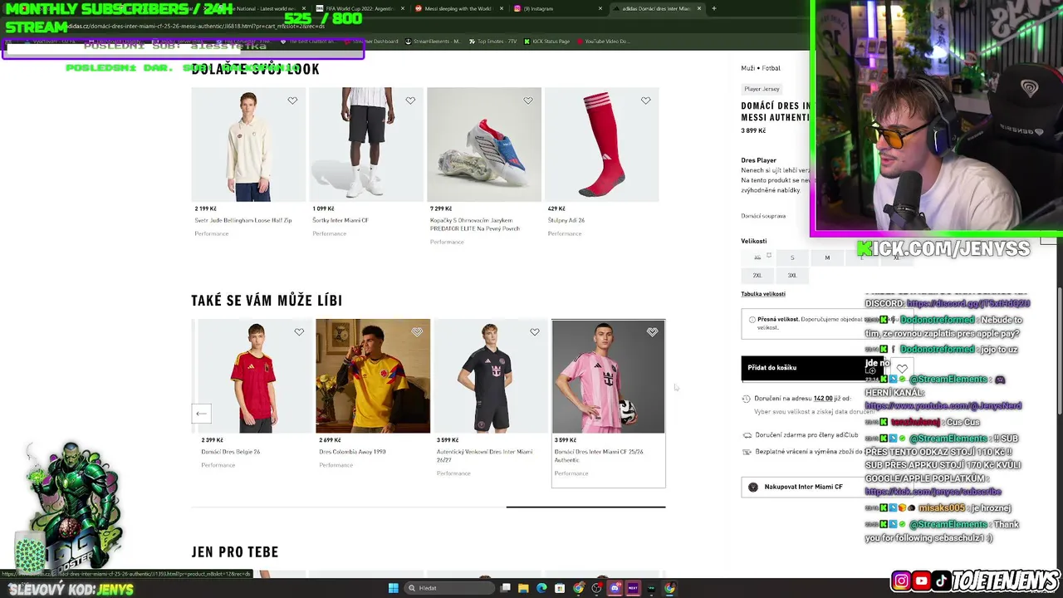Open the Šortky Inter Miami CF product image
Viewport: 1063px width, 598px height.
pyautogui.click(x=366, y=145)
